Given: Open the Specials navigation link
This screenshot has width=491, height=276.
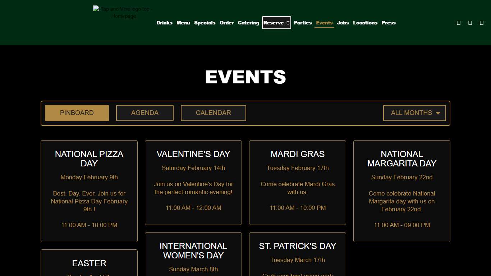Looking at the screenshot, I should click(x=205, y=23).
